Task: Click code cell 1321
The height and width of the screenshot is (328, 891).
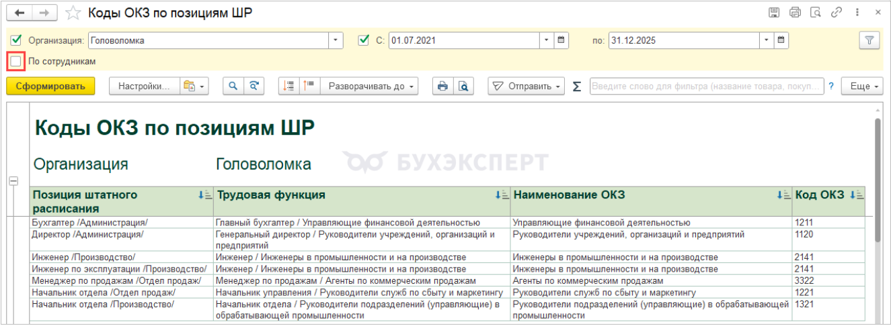Action: (x=829, y=310)
